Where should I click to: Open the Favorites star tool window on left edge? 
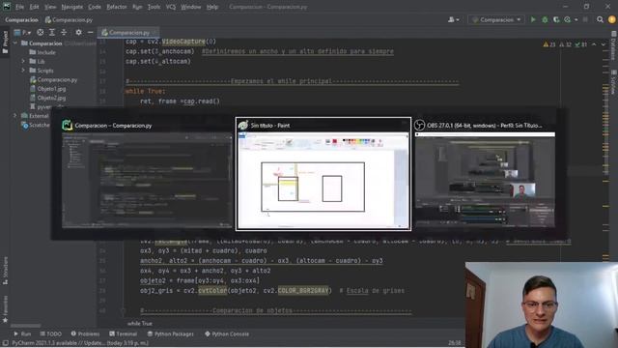[5, 310]
